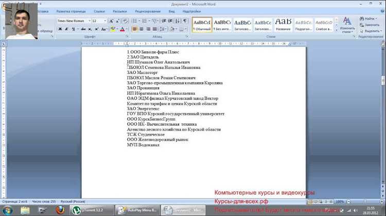Toggle justify alignment
Viewport: 386px width, 216px height.
tap(154, 29)
